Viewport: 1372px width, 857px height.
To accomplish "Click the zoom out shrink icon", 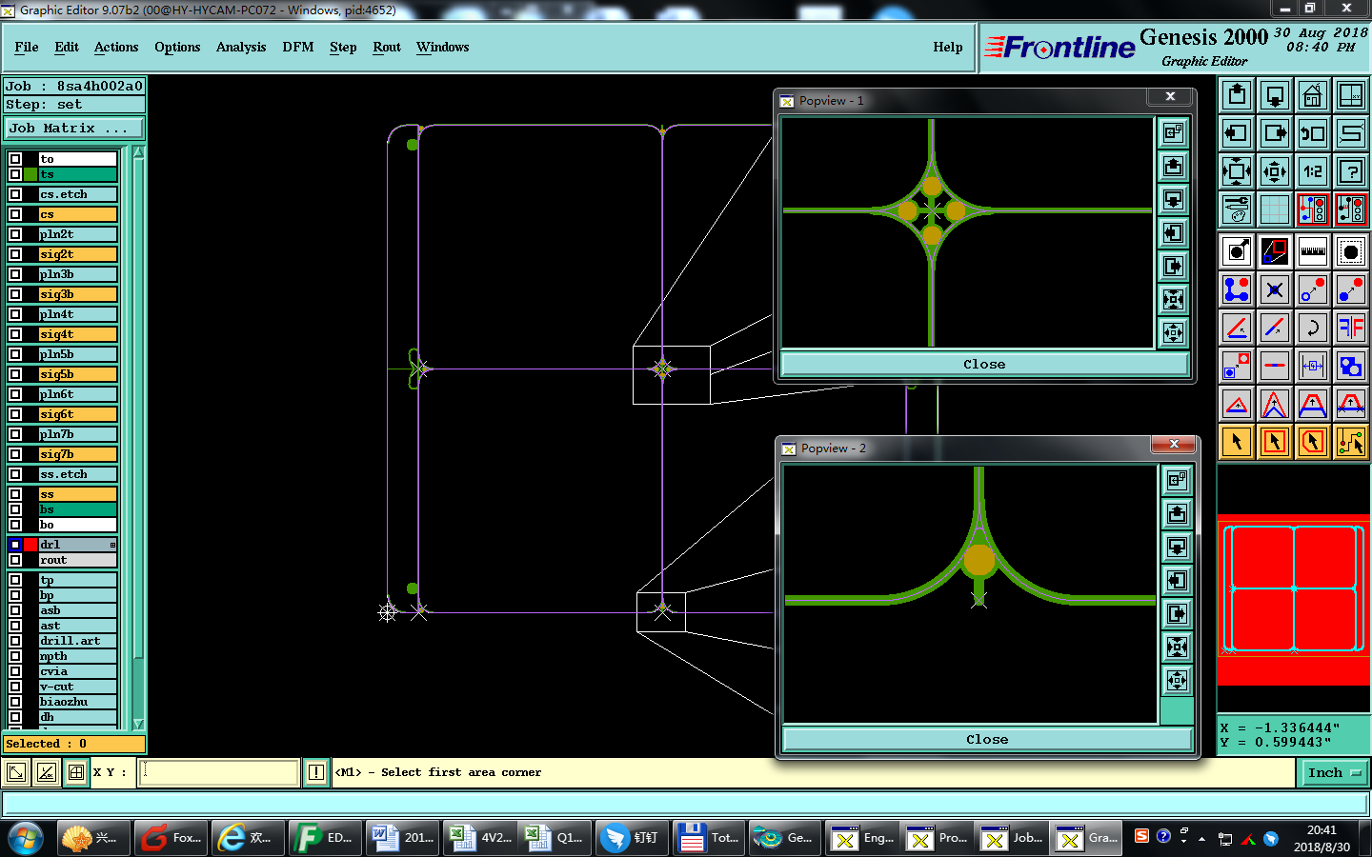I will tap(1275, 171).
